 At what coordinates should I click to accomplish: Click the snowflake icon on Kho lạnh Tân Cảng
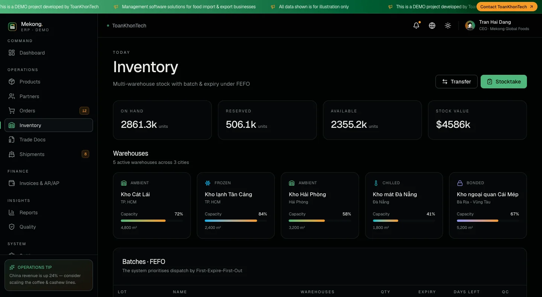[x=208, y=183]
